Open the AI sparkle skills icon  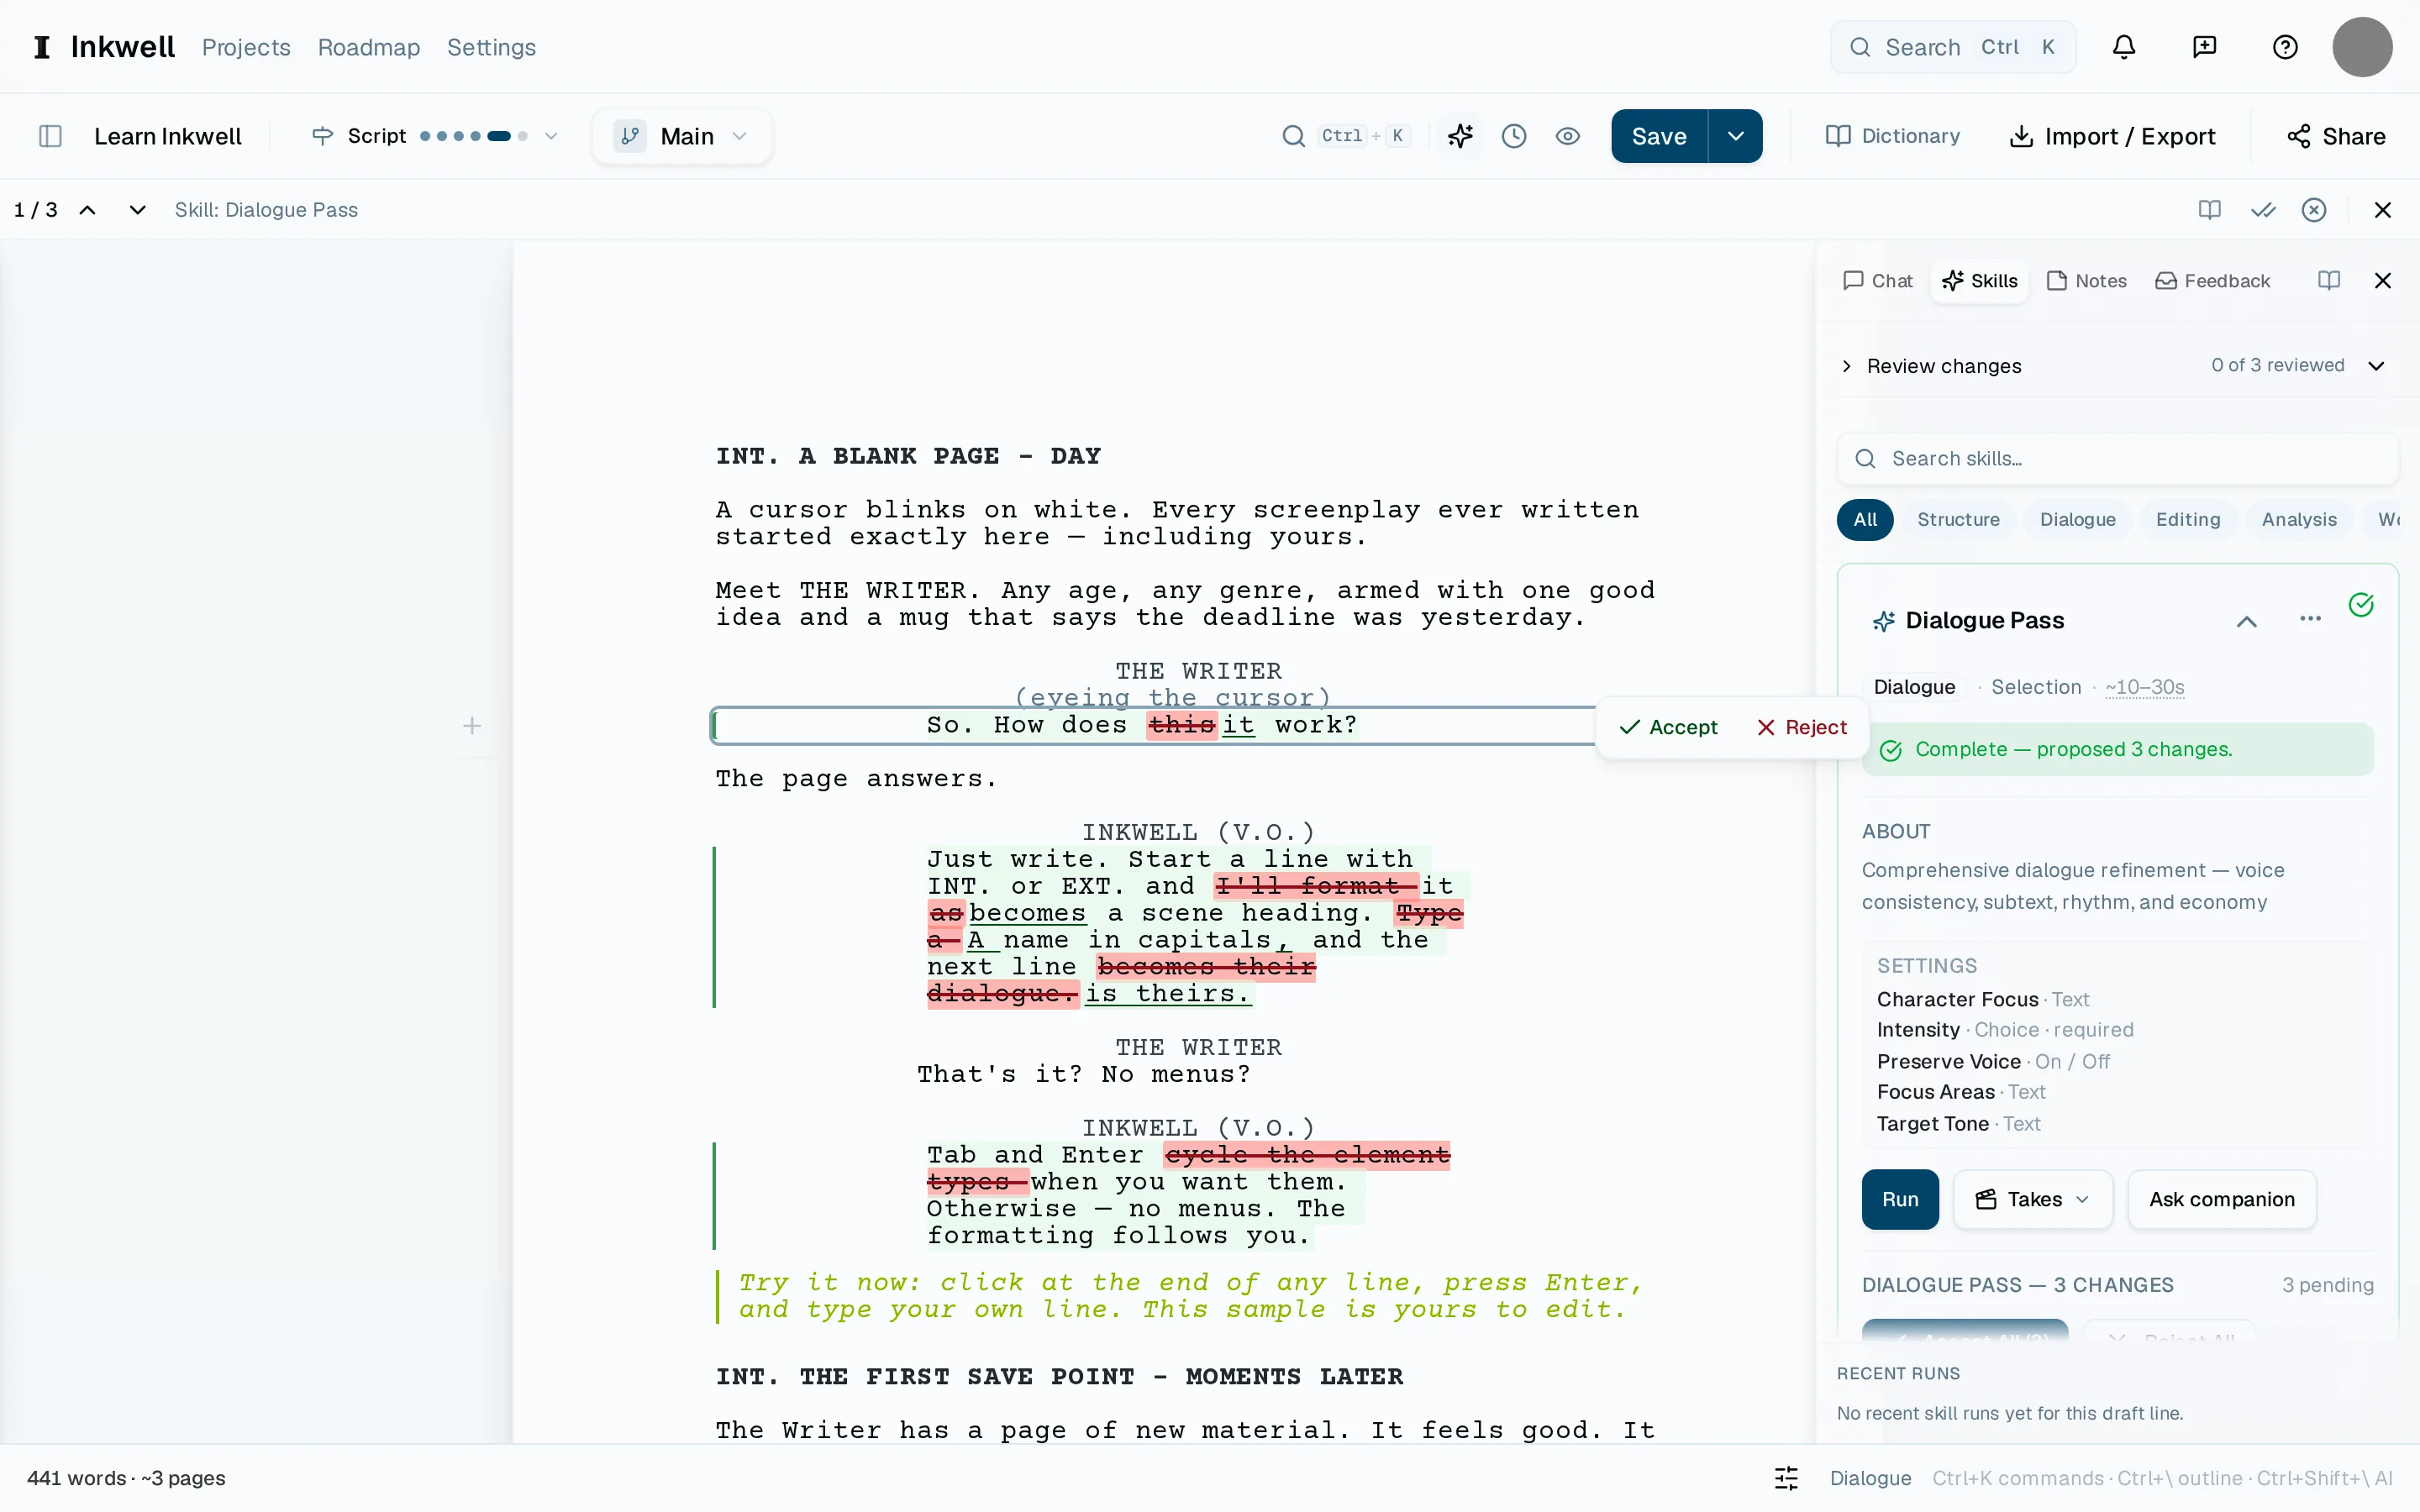pos(1460,136)
